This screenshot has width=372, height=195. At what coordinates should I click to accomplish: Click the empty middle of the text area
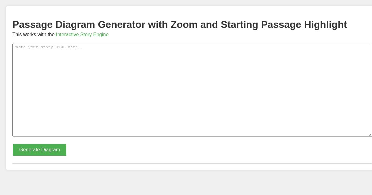click(x=192, y=93)
